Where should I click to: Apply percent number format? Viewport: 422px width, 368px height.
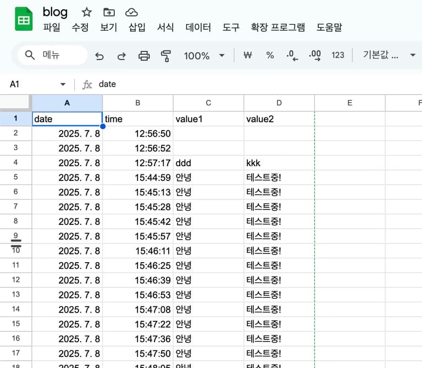pos(270,55)
